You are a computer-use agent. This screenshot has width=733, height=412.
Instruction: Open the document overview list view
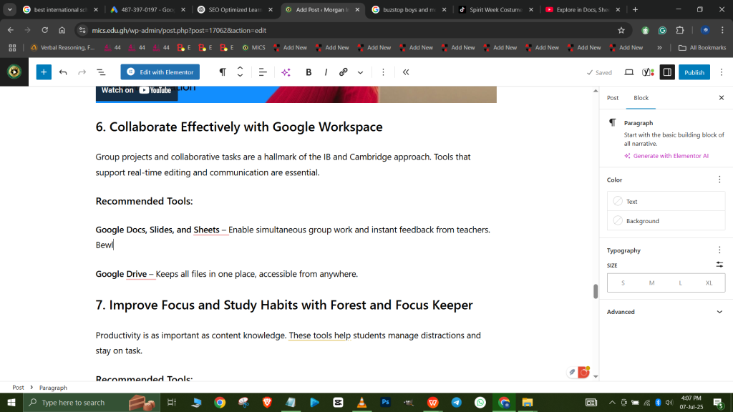[101, 72]
